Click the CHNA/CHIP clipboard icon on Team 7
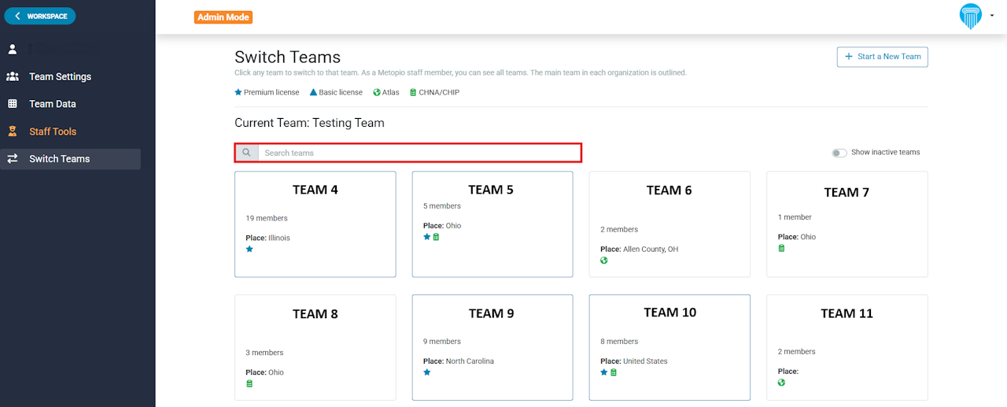Screen dimensions: 1007x407 tap(781, 248)
